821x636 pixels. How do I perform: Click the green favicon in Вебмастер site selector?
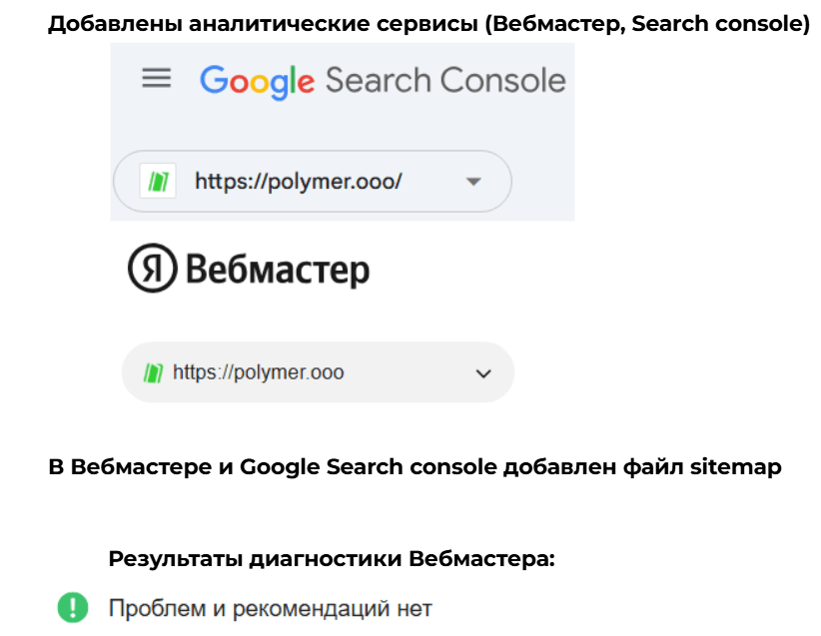(x=152, y=372)
